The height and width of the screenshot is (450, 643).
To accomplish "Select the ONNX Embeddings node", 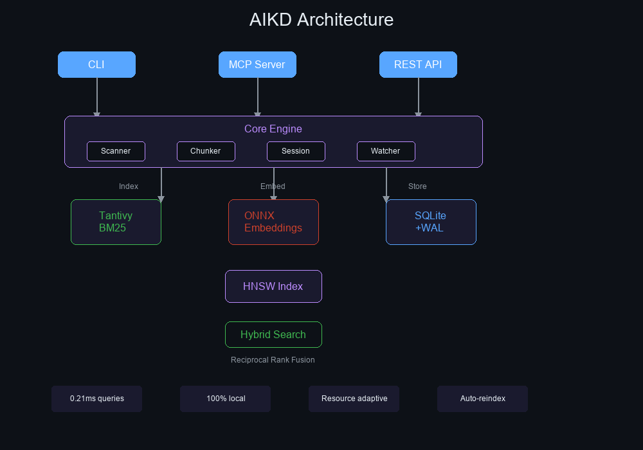I will [273, 222].
